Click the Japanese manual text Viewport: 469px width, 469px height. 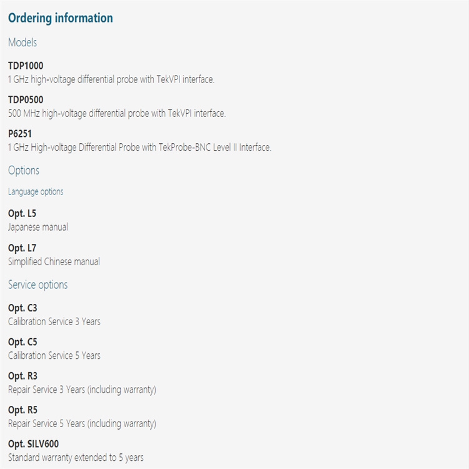tap(38, 227)
